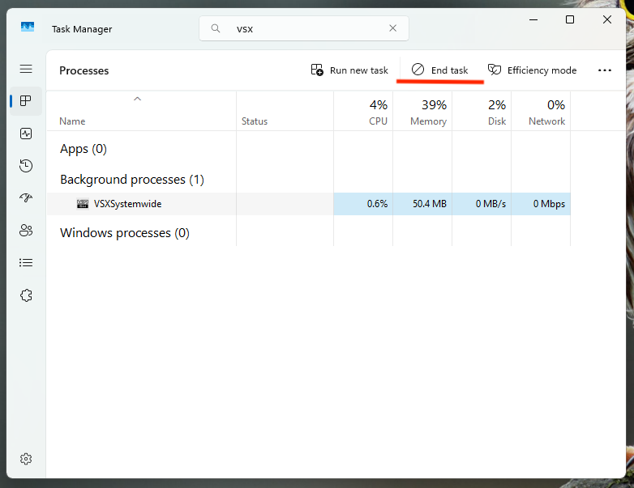The image size is (634, 488).
Task: Open the hamburger navigation menu
Action: (x=26, y=70)
